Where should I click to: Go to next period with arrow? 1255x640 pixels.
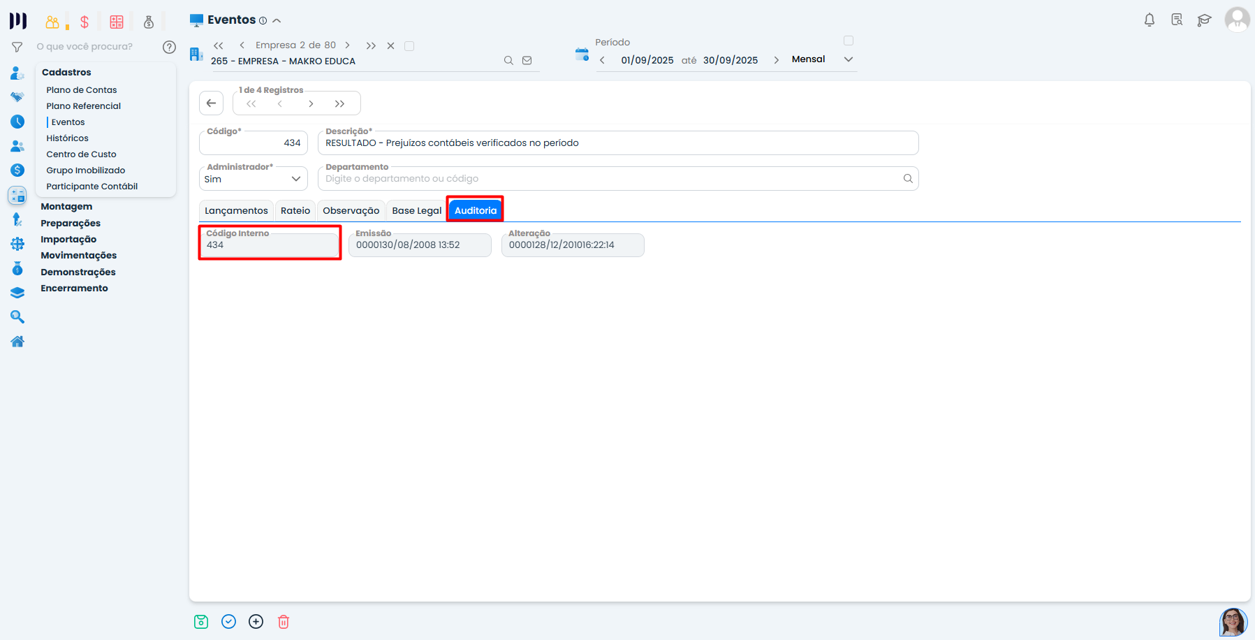[776, 60]
